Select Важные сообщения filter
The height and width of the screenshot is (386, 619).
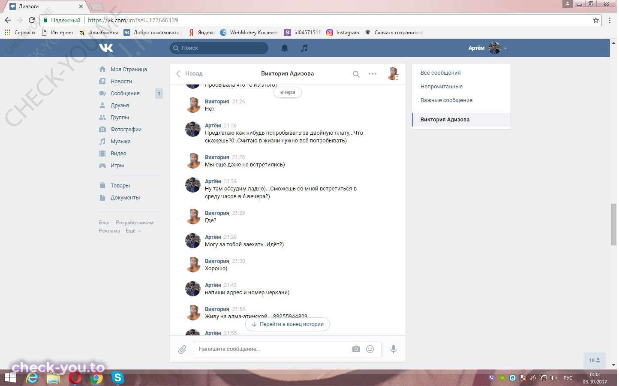446,100
